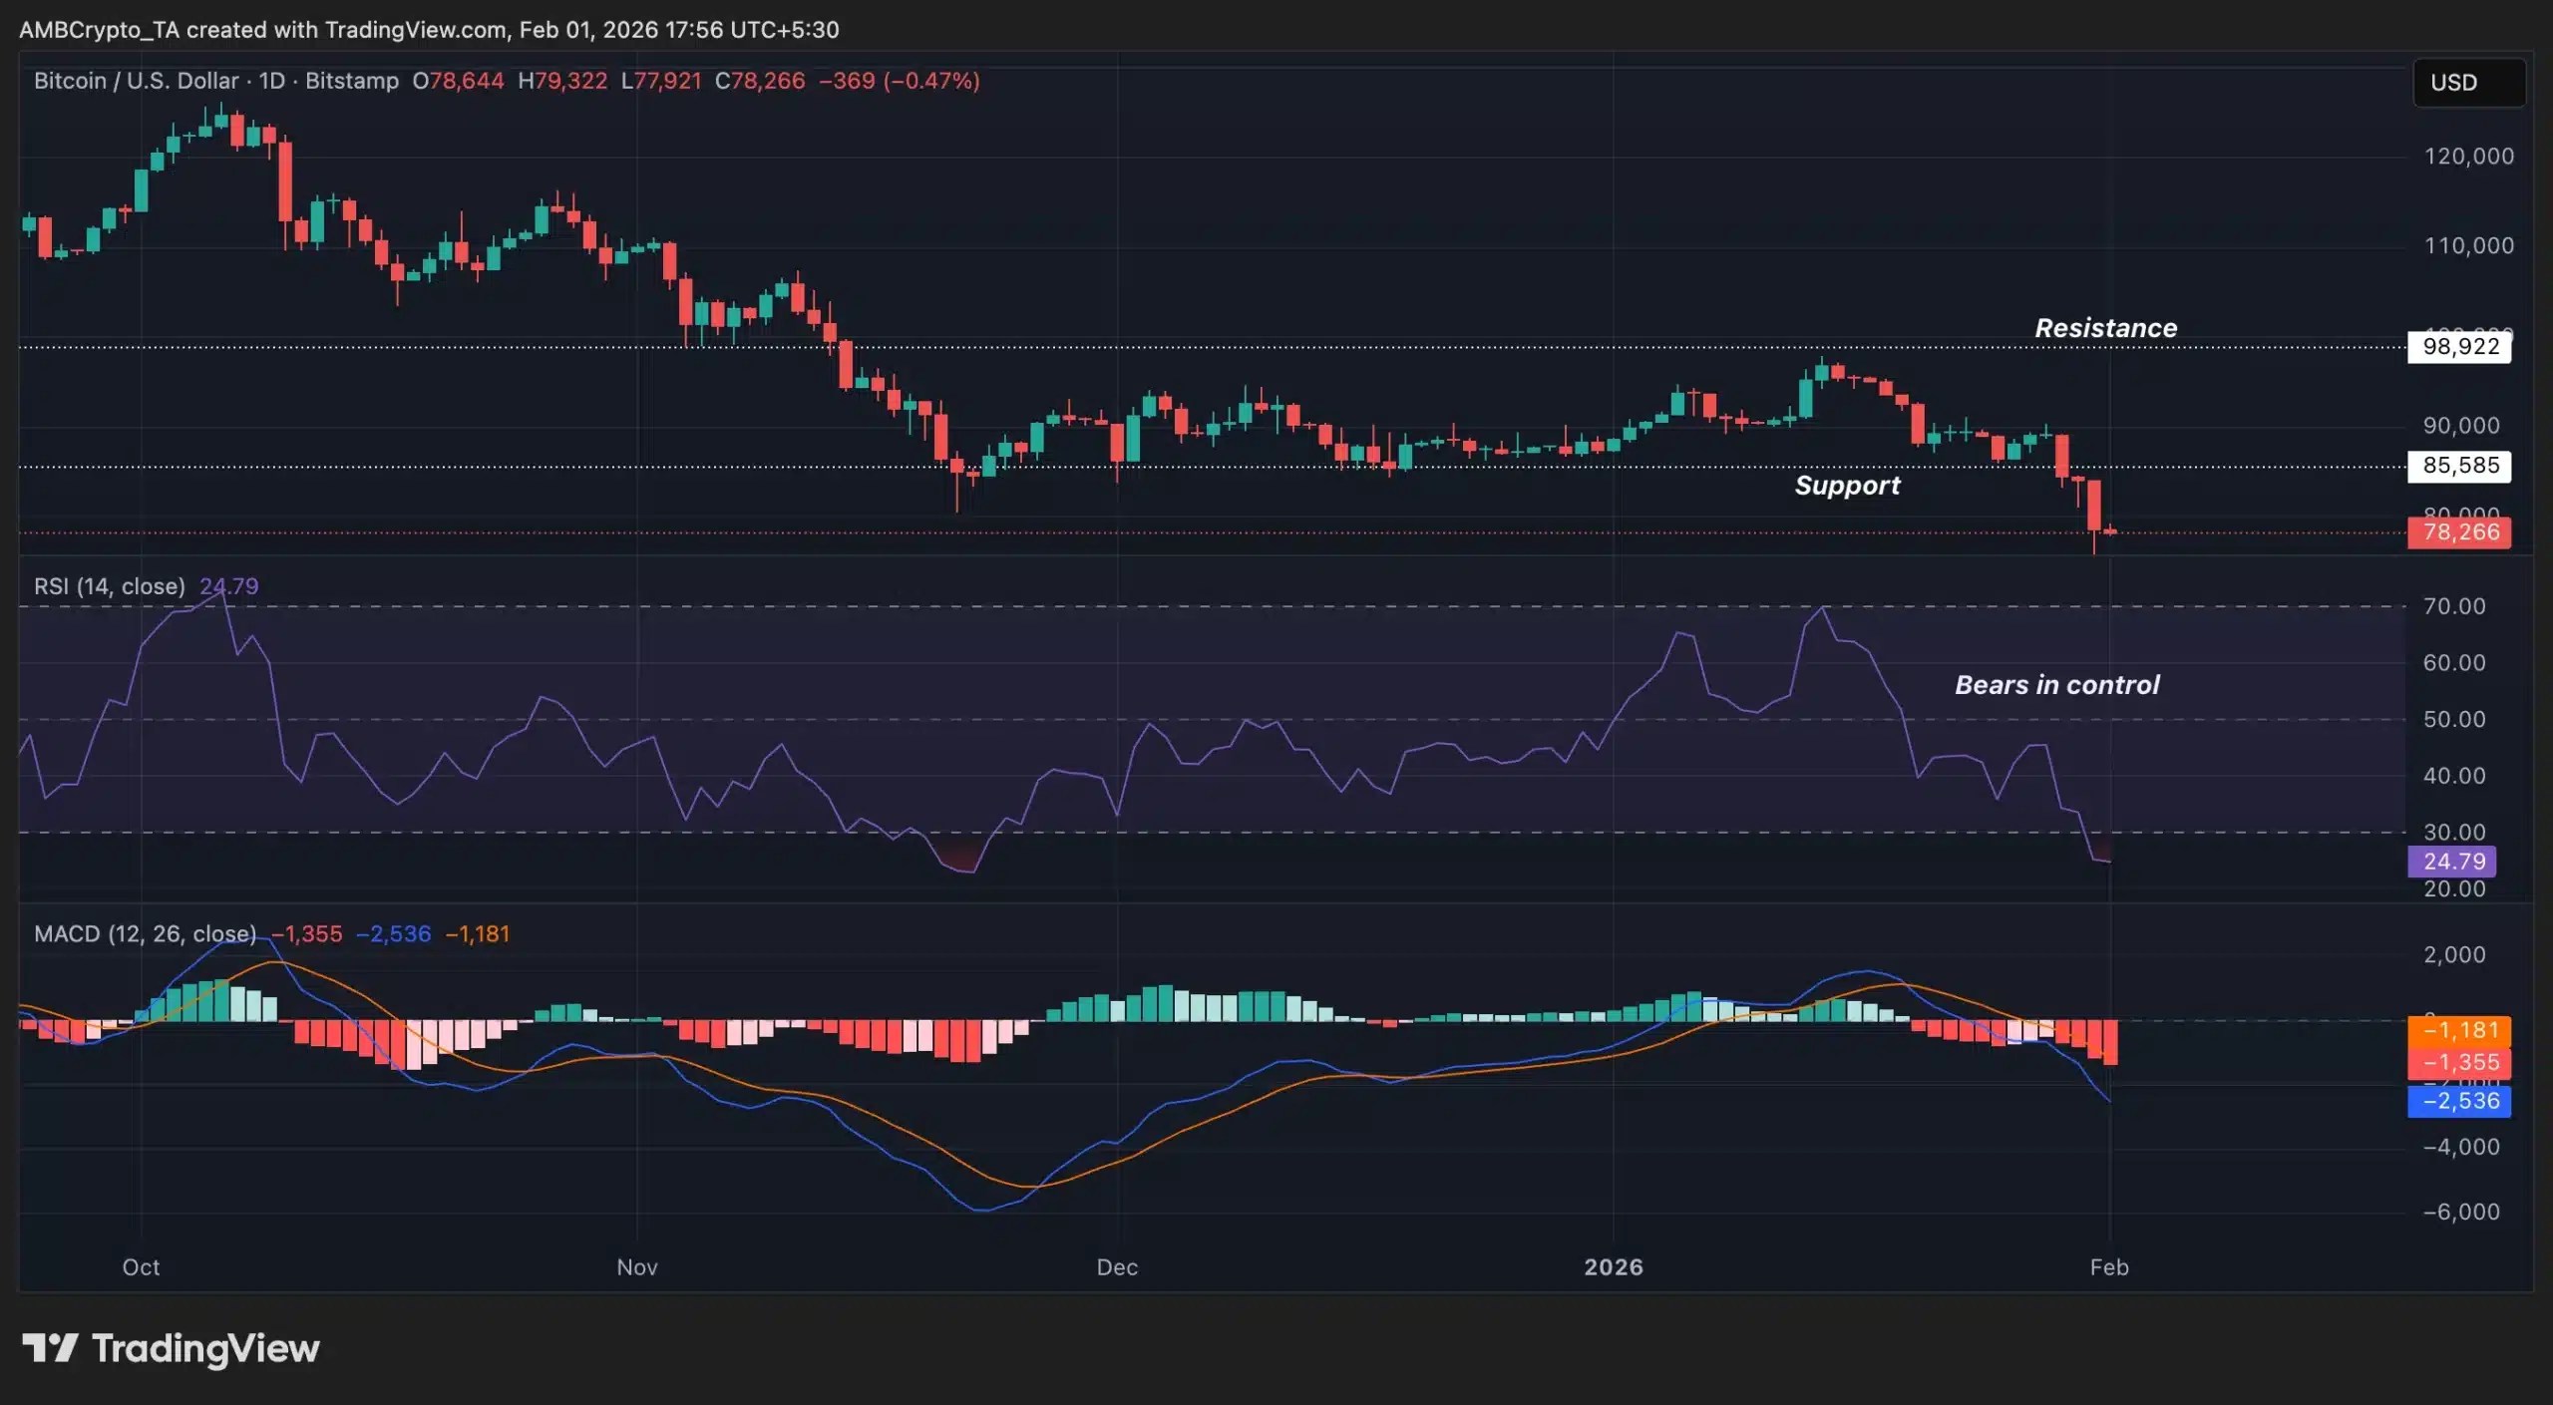Image resolution: width=2553 pixels, height=1405 pixels.
Task: Click the 78,266 current price label
Action: coord(2459,531)
